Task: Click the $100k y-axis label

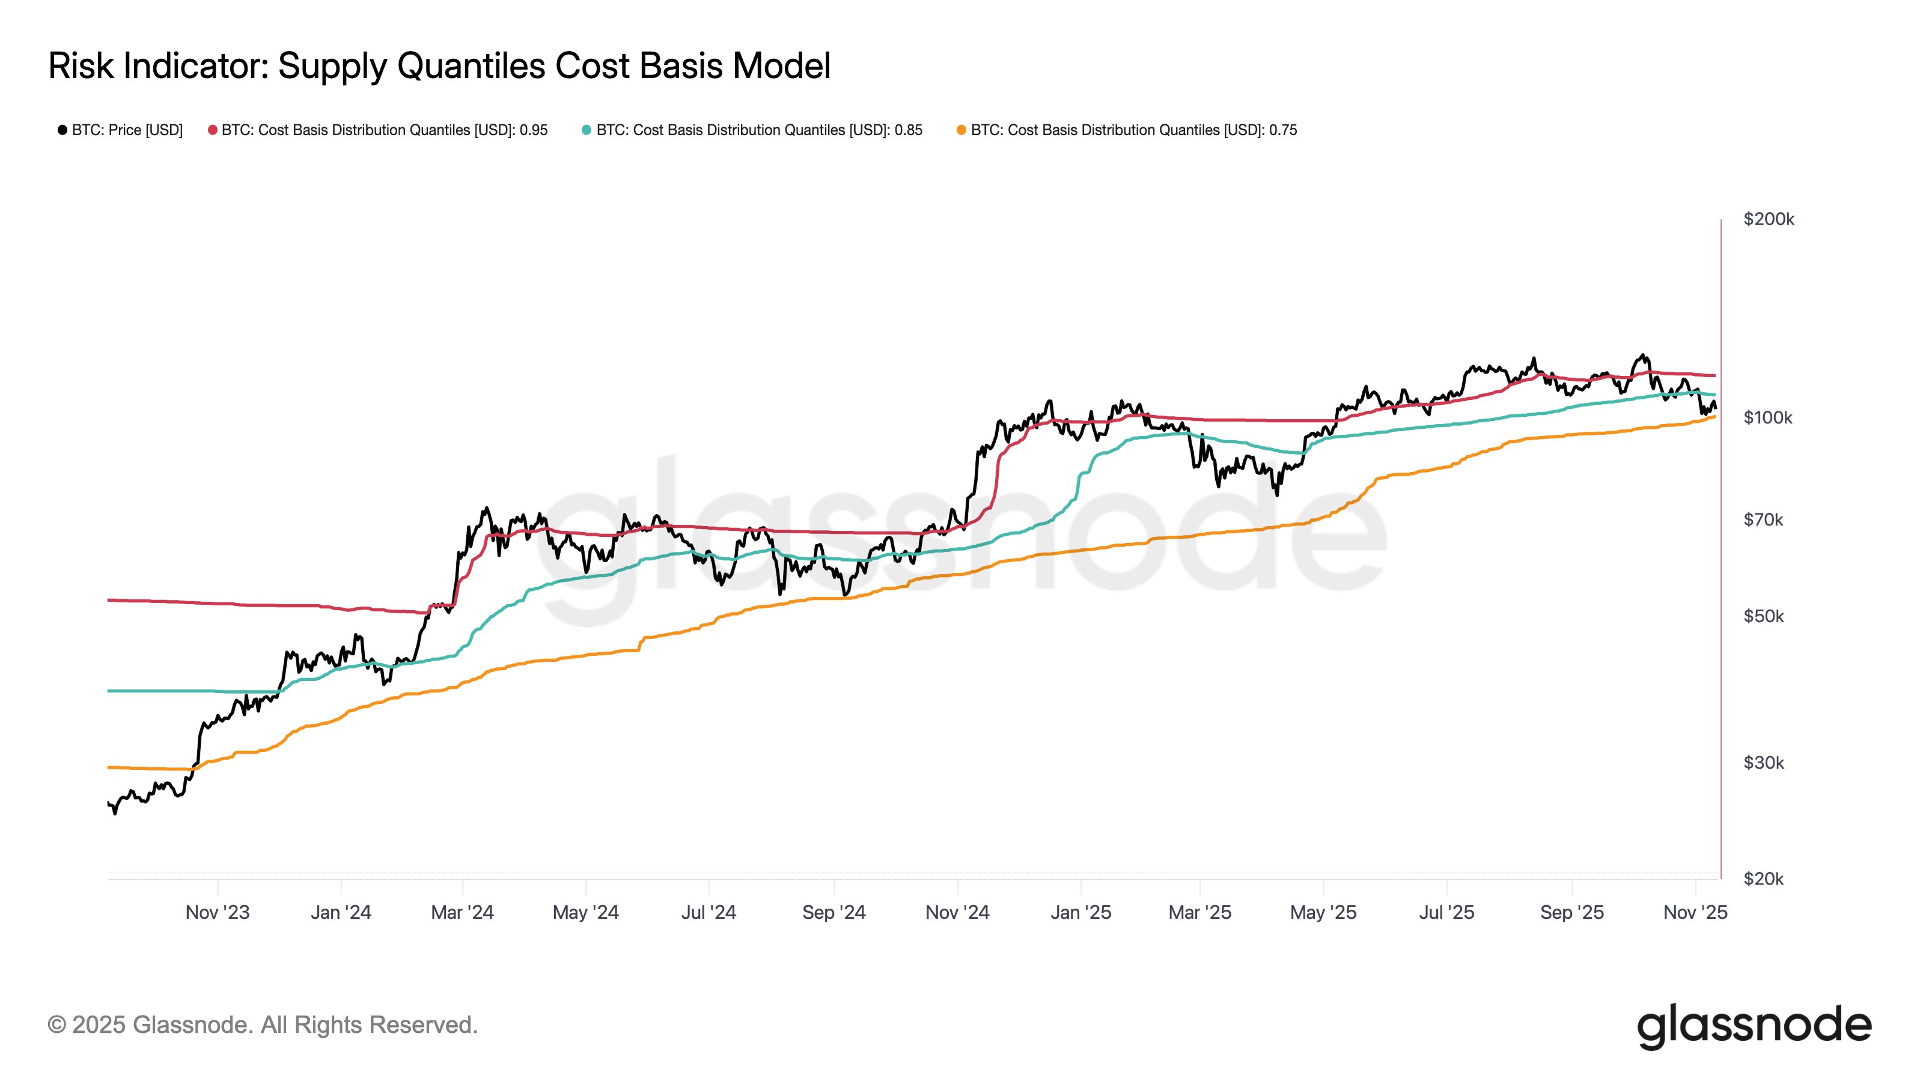Action: (x=1768, y=418)
